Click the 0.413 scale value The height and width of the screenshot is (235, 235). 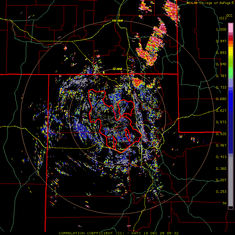pos(221,157)
